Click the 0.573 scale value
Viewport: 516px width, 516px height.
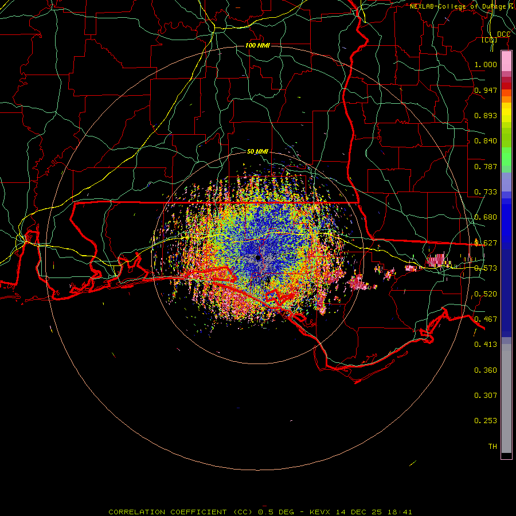click(x=486, y=268)
